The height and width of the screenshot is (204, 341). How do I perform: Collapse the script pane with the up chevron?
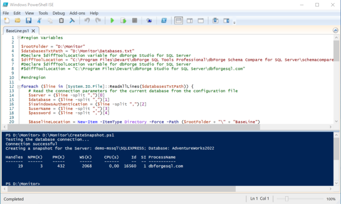coord(335,30)
